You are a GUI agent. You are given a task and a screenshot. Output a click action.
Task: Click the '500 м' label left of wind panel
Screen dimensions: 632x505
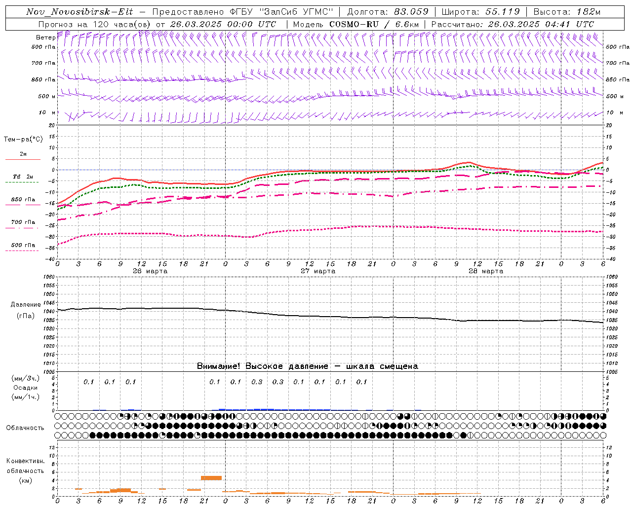[x=47, y=97]
